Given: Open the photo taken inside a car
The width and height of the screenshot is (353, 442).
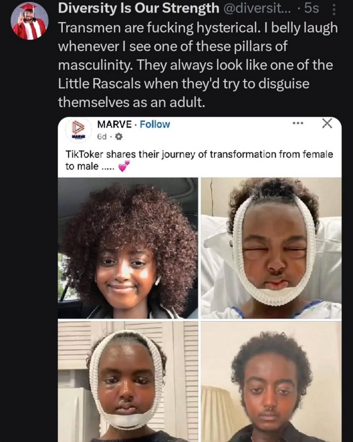Looking at the screenshot, I should coord(128,248).
